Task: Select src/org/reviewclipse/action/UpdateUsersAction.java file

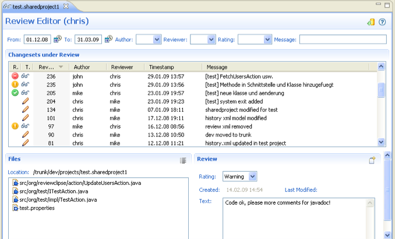Action: 80,183
